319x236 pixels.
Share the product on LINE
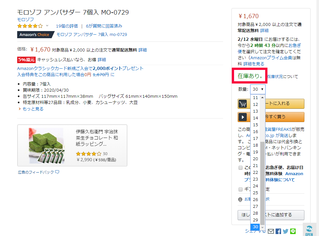[x=293, y=231]
